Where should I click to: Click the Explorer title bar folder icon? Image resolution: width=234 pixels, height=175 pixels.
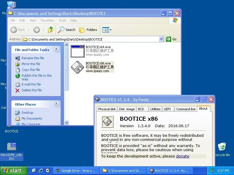11,13
